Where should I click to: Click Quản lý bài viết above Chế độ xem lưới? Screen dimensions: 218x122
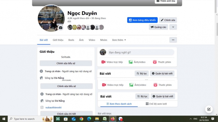tap(163, 96)
